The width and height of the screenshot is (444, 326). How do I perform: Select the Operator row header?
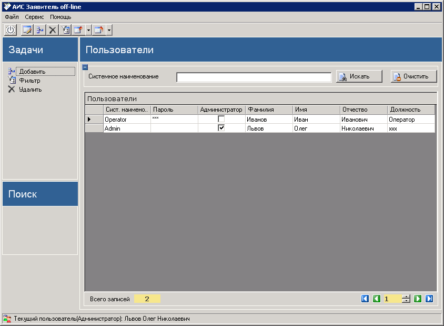click(x=94, y=120)
